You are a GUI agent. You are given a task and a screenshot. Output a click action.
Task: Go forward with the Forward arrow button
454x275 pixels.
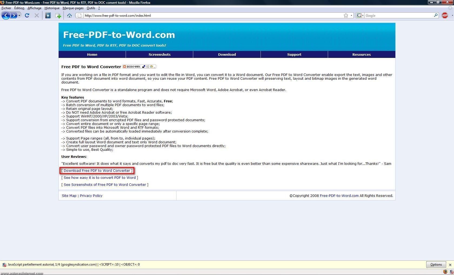point(14,15)
